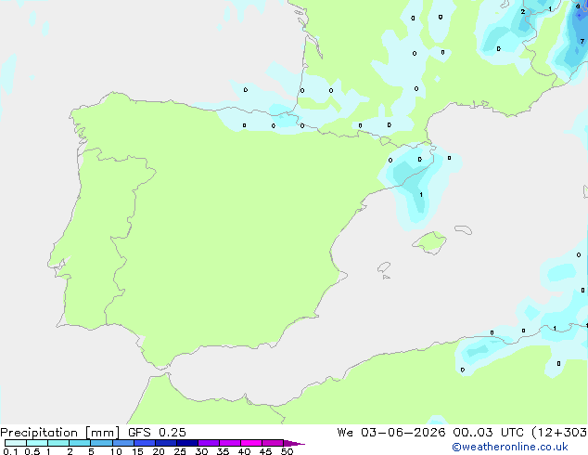Select the 2 precipitation value near top right
This screenshot has width=588, height=455.
[x=523, y=12]
